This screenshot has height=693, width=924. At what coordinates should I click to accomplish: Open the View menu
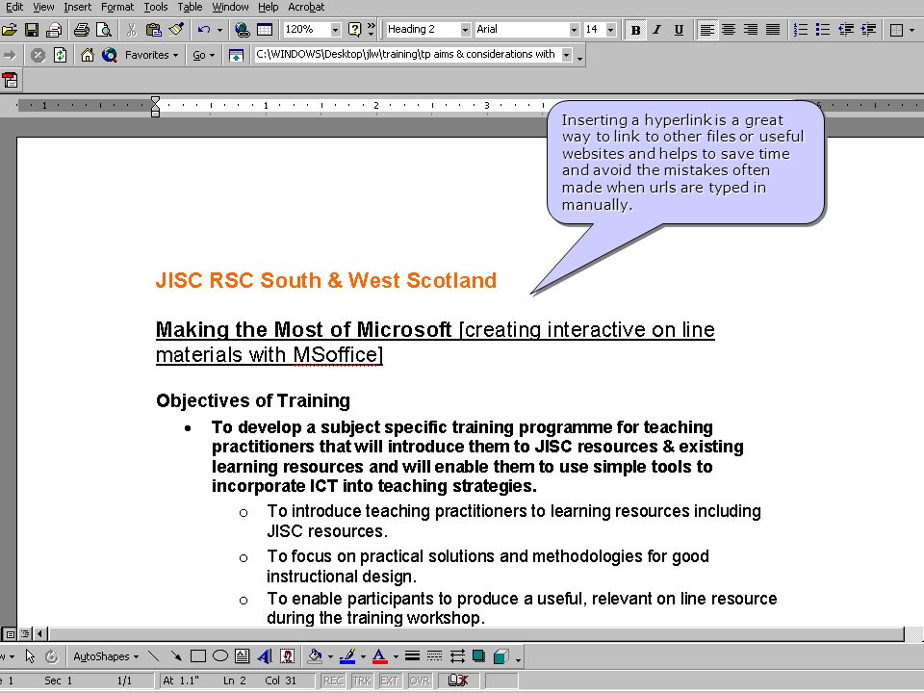[x=43, y=7]
